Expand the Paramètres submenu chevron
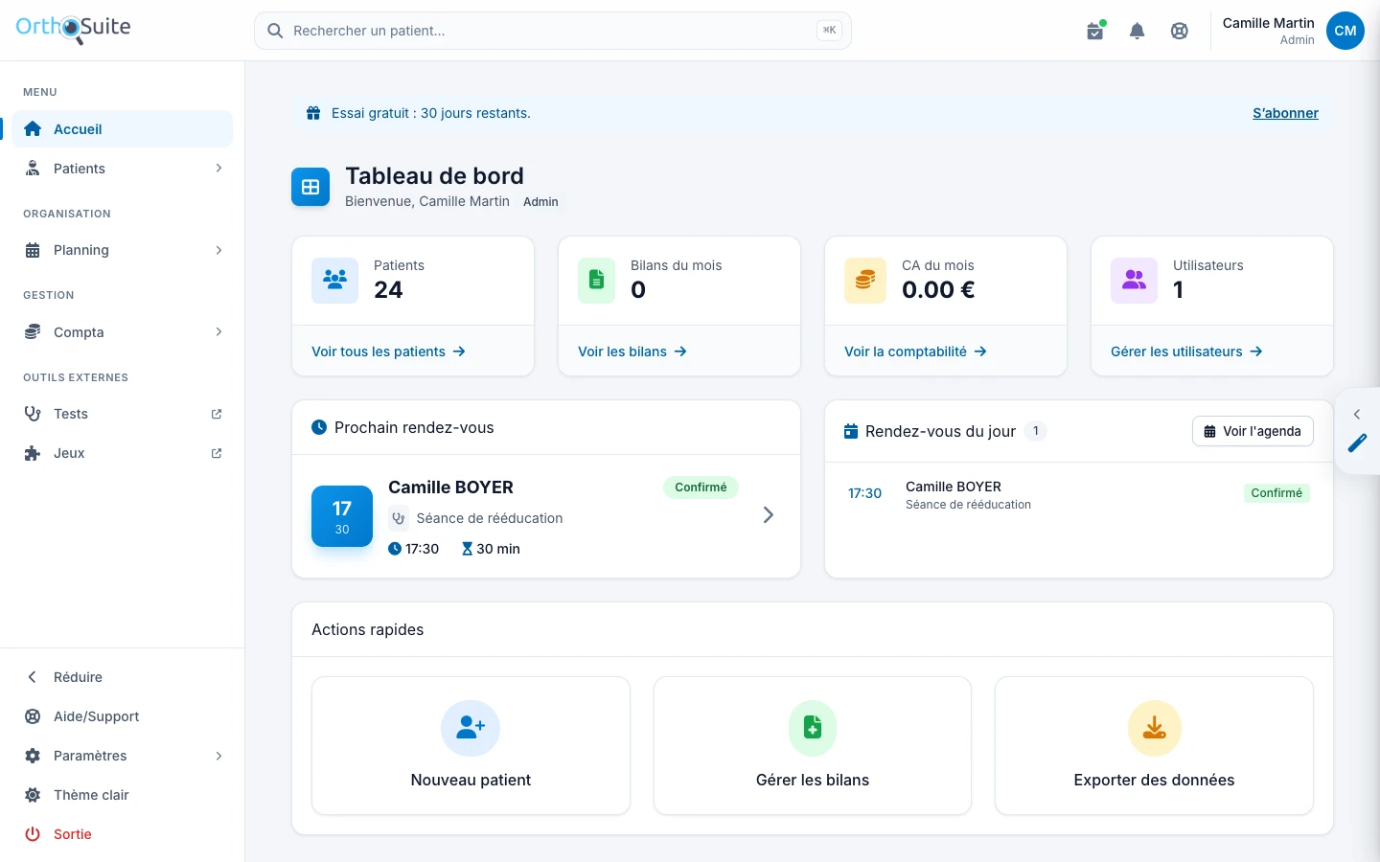 (218, 756)
